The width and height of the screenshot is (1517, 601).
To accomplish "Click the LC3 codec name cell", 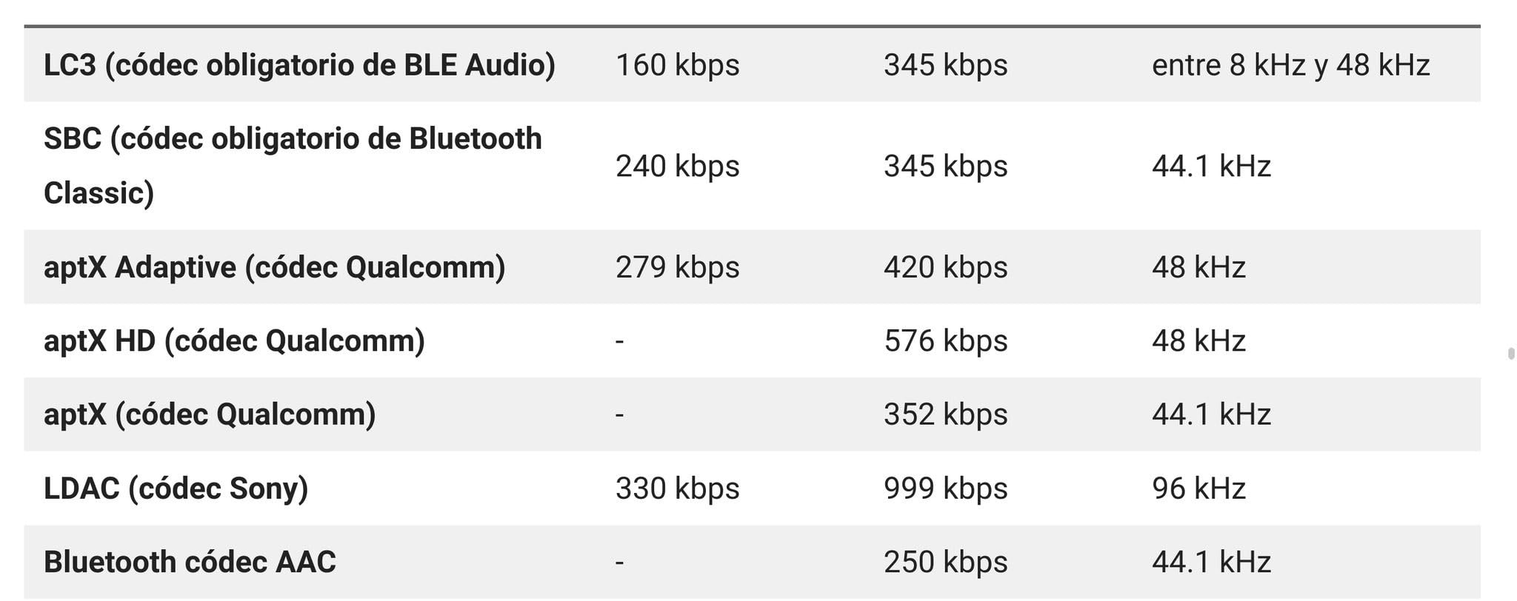I will click(299, 65).
